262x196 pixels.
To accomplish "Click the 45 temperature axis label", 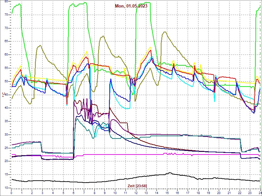I will (x=6, y=95).
